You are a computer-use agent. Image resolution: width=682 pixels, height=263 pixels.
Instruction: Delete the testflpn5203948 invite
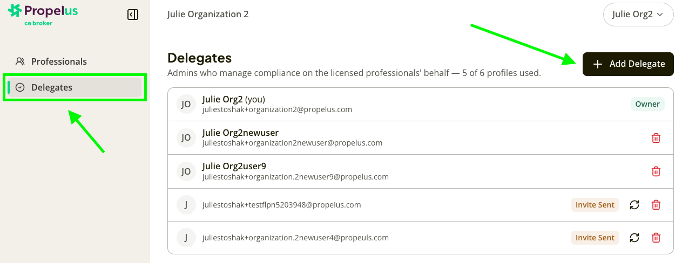click(x=656, y=205)
